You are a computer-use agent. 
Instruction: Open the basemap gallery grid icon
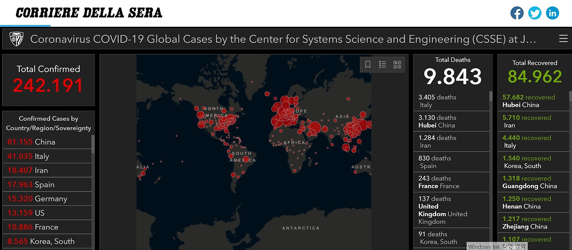pyautogui.click(x=397, y=65)
